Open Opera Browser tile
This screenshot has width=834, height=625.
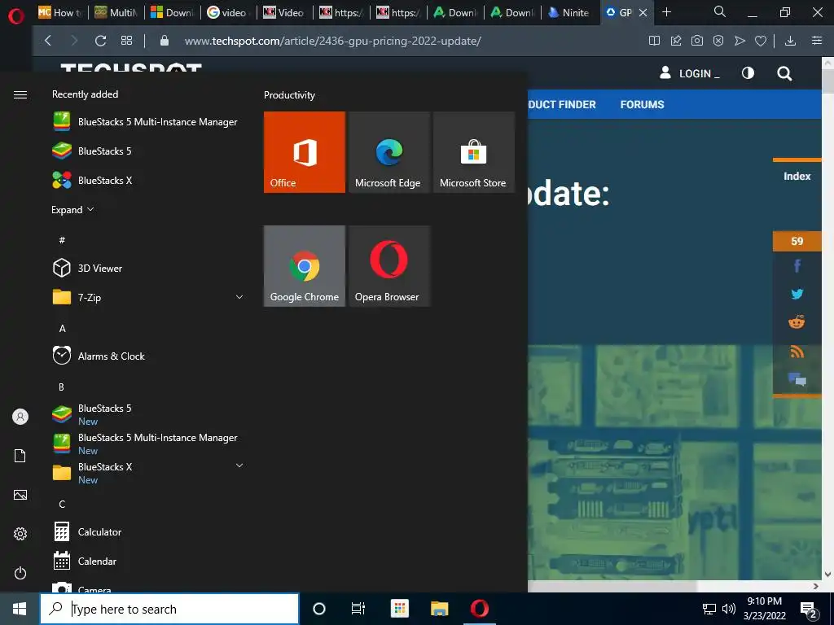[388, 266]
